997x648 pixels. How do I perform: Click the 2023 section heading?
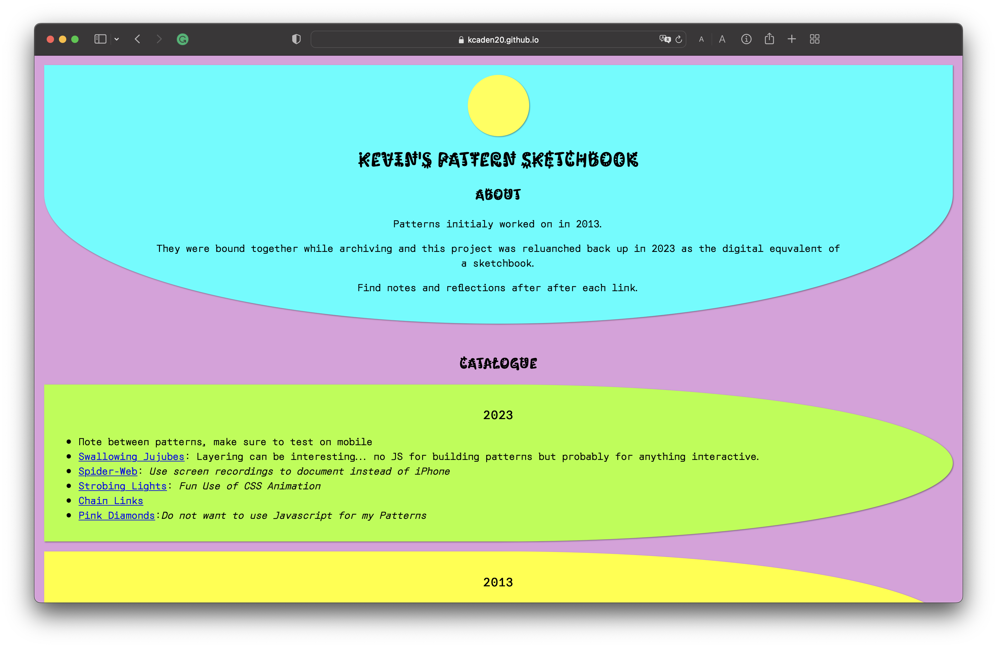pyautogui.click(x=498, y=415)
